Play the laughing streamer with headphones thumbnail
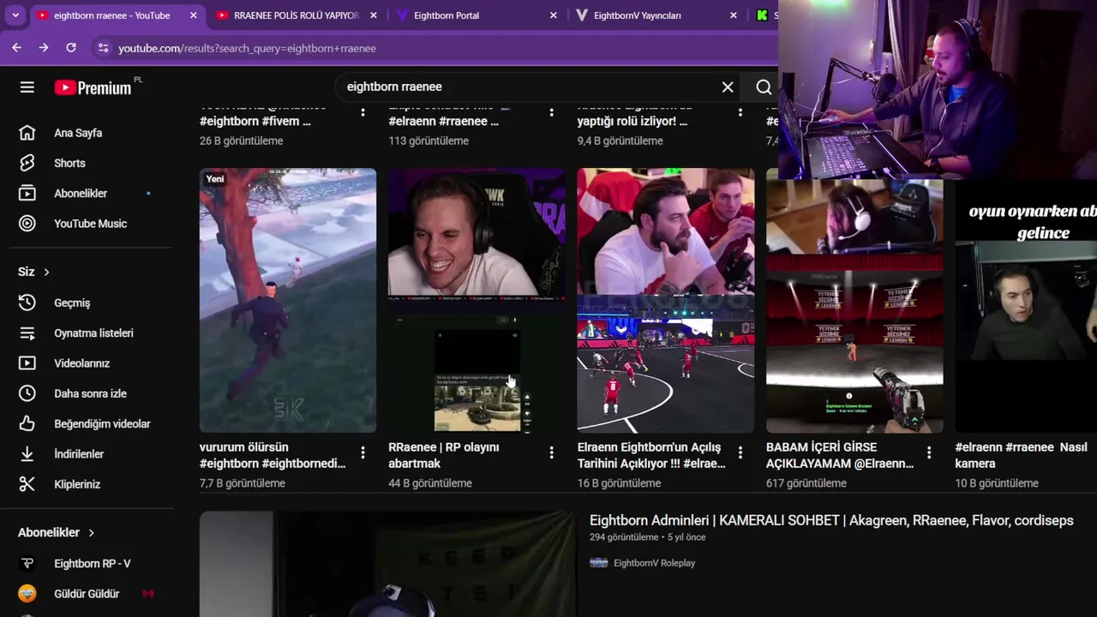The image size is (1097, 617). tap(477, 300)
